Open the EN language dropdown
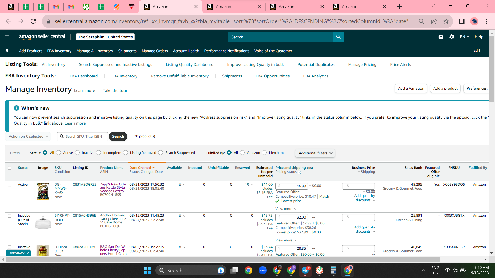Viewport: 495px width, 278px height. click(464, 37)
